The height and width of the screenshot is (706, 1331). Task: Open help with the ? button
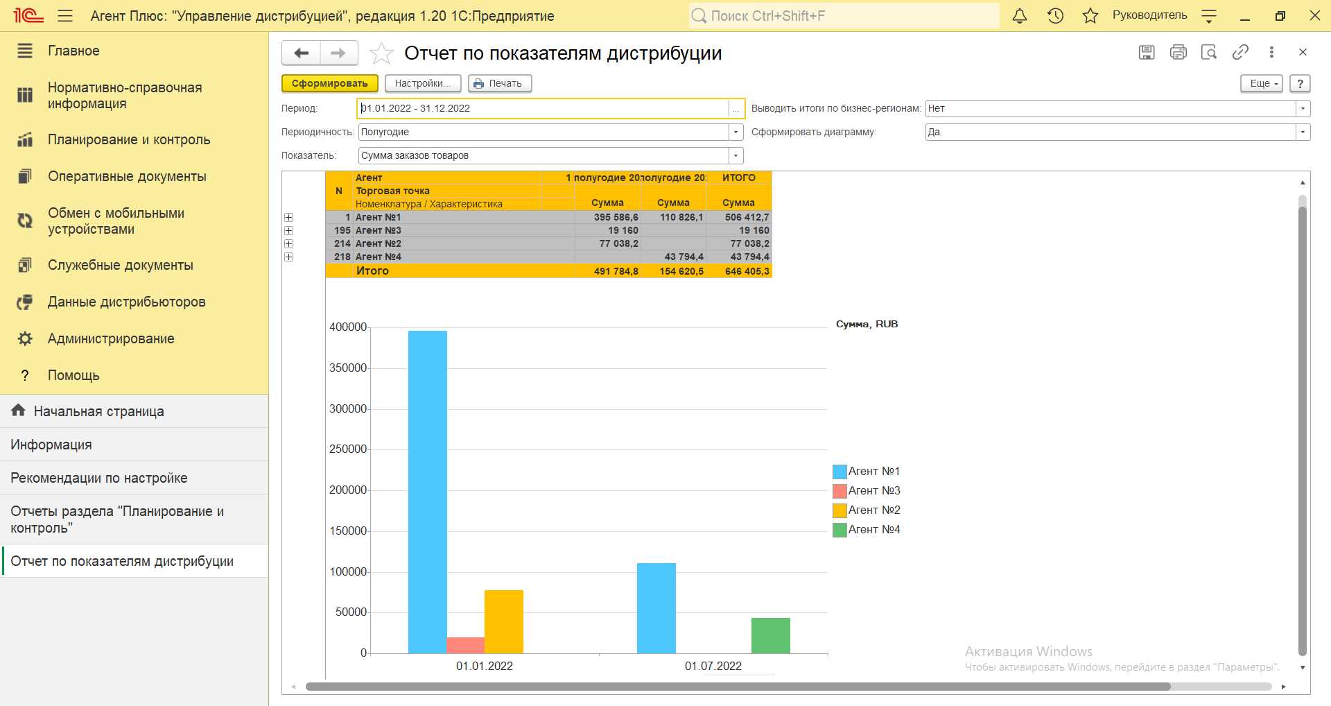[1300, 83]
